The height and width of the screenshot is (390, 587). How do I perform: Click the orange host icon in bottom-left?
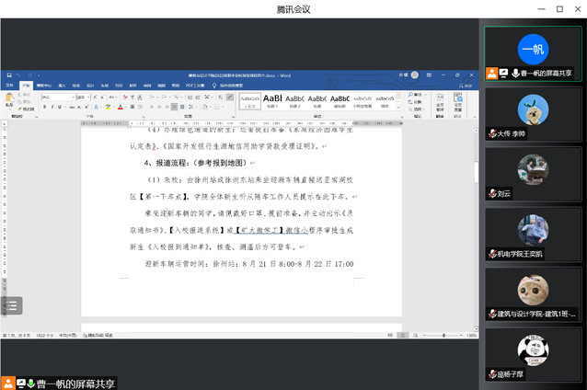pos(7,382)
